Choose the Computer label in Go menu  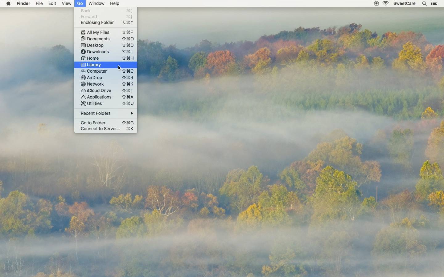[97, 71]
